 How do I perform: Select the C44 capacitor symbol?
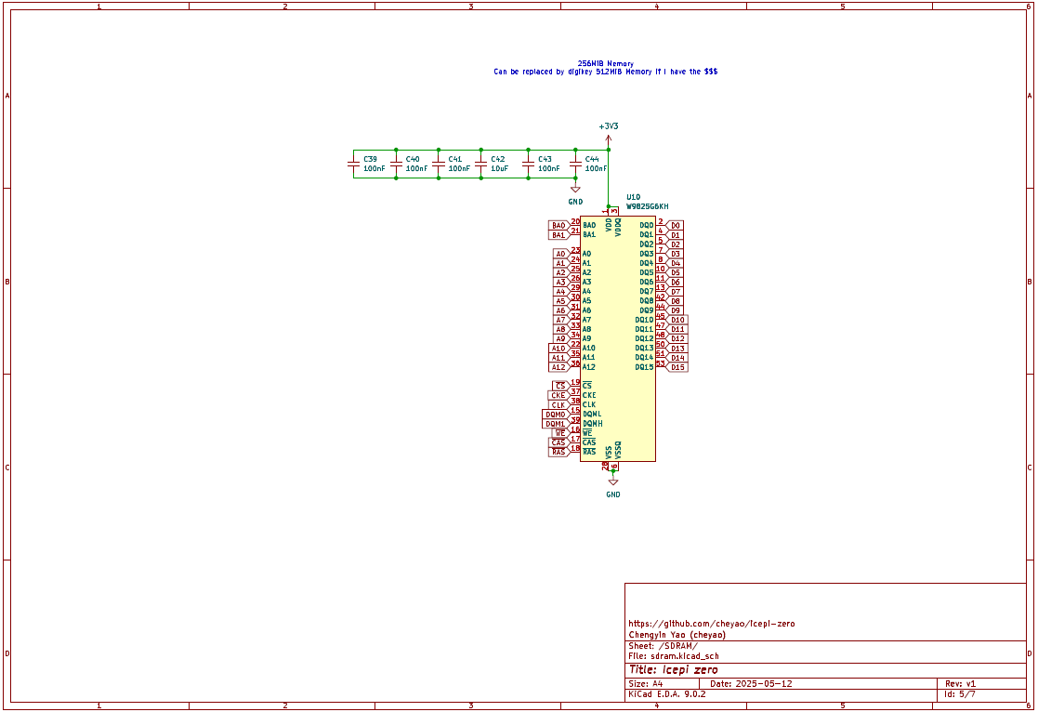575,164
